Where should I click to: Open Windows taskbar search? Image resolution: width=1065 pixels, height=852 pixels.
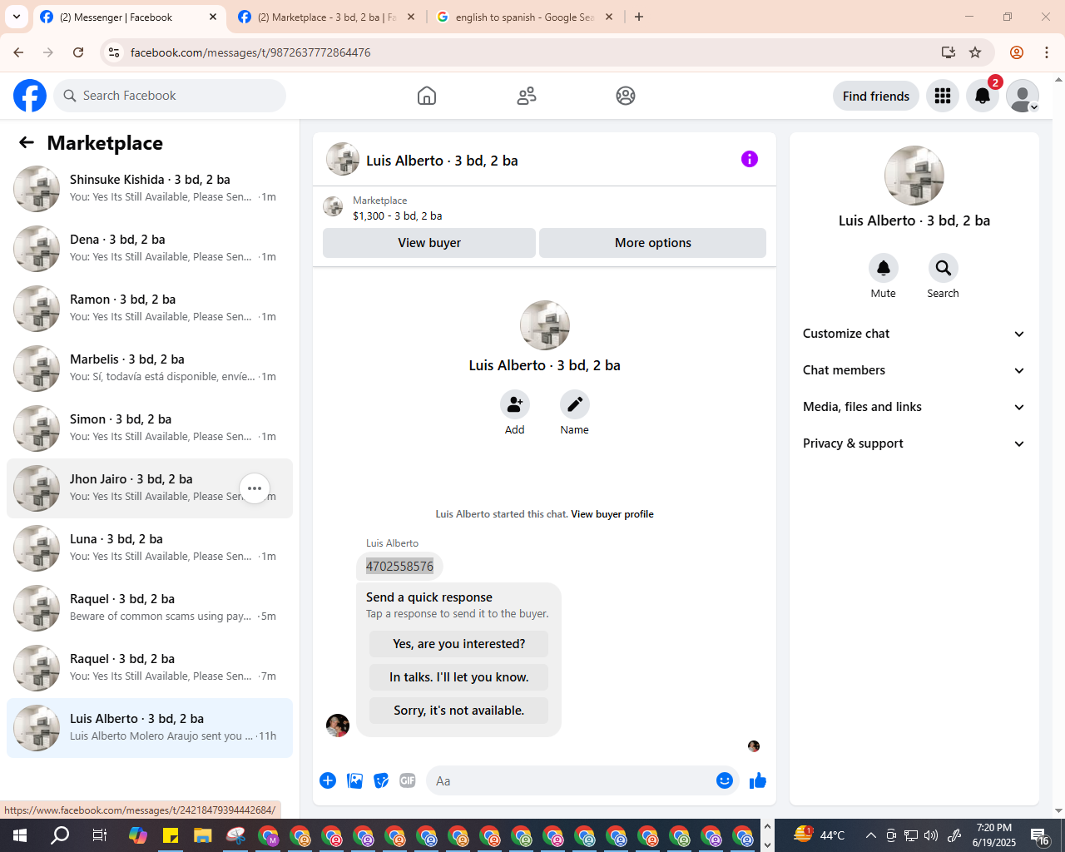click(60, 835)
